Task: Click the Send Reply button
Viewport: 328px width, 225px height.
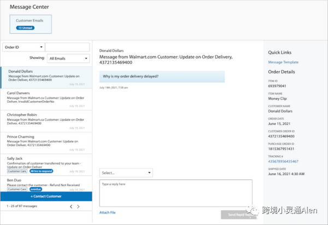Action: point(235,214)
